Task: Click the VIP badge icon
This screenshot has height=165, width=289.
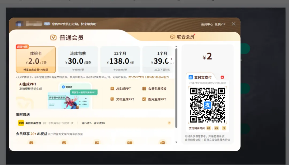Action: coord(47,24)
